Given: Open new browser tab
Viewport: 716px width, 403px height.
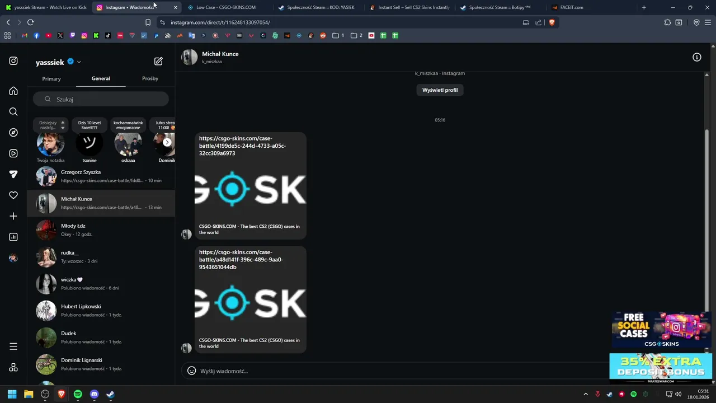Looking at the screenshot, I should [644, 7].
